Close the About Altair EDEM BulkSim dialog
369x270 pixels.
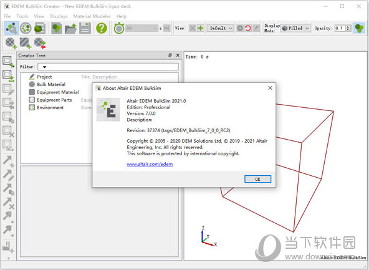tap(270, 88)
